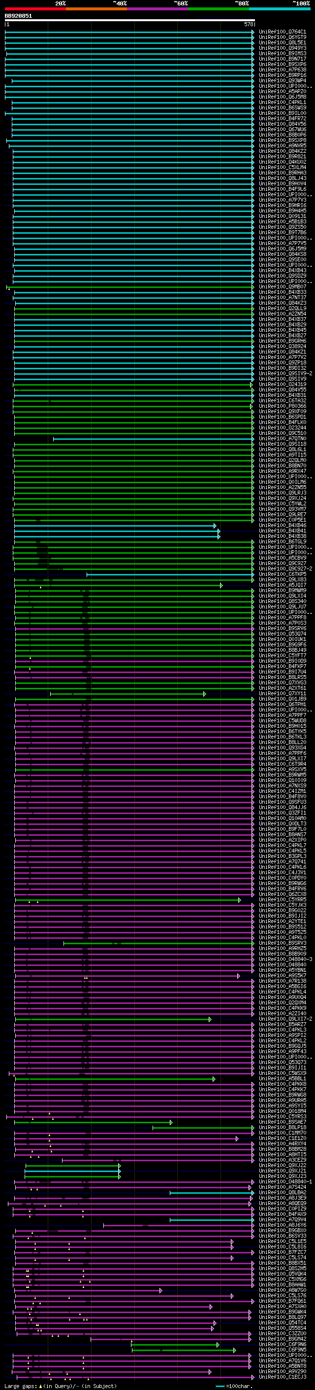
Task: Select label UniRef100_A7P638
Action: pos(282,70)
